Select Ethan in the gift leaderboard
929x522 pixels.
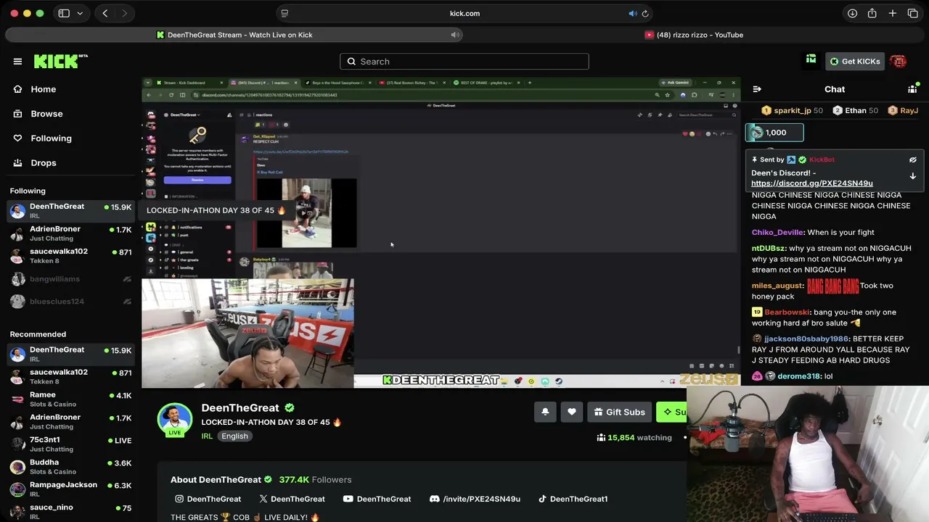point(855,110)
